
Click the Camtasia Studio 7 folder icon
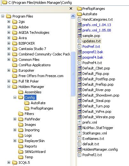coord(14,49)
